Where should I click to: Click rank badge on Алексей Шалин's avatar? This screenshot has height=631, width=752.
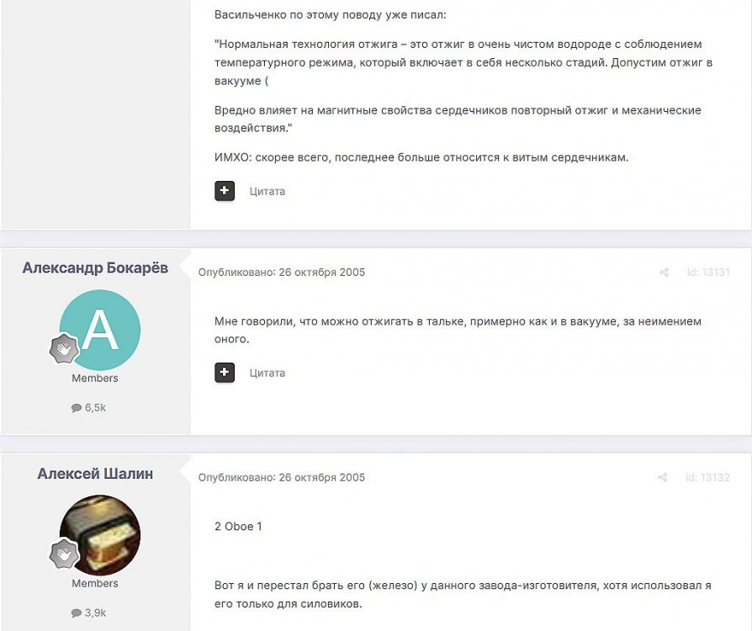(64, 554)
